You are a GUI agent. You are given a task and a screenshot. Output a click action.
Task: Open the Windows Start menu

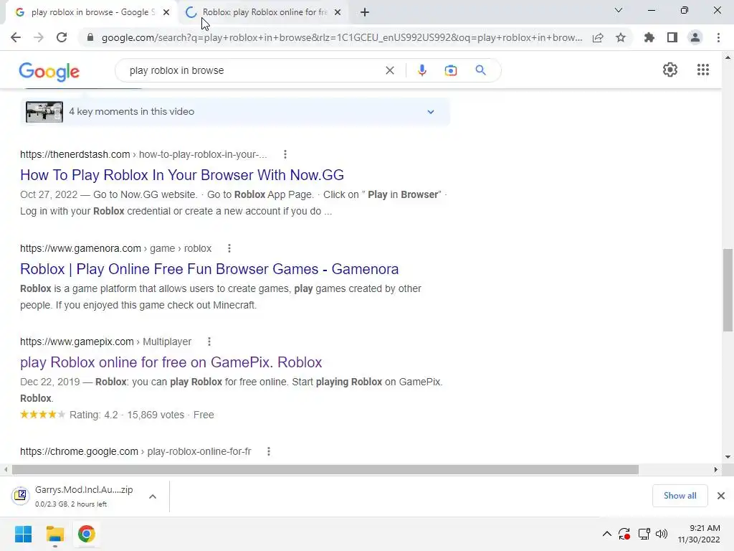[23, 534]
